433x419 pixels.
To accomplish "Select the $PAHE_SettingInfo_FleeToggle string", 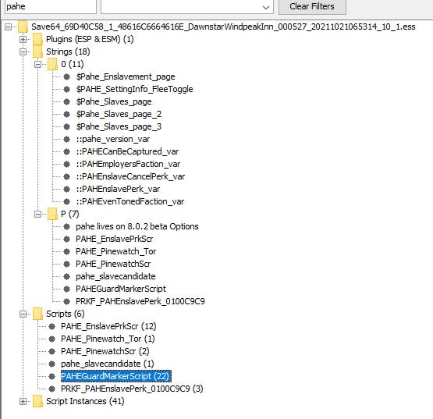I will coord(134,89).
